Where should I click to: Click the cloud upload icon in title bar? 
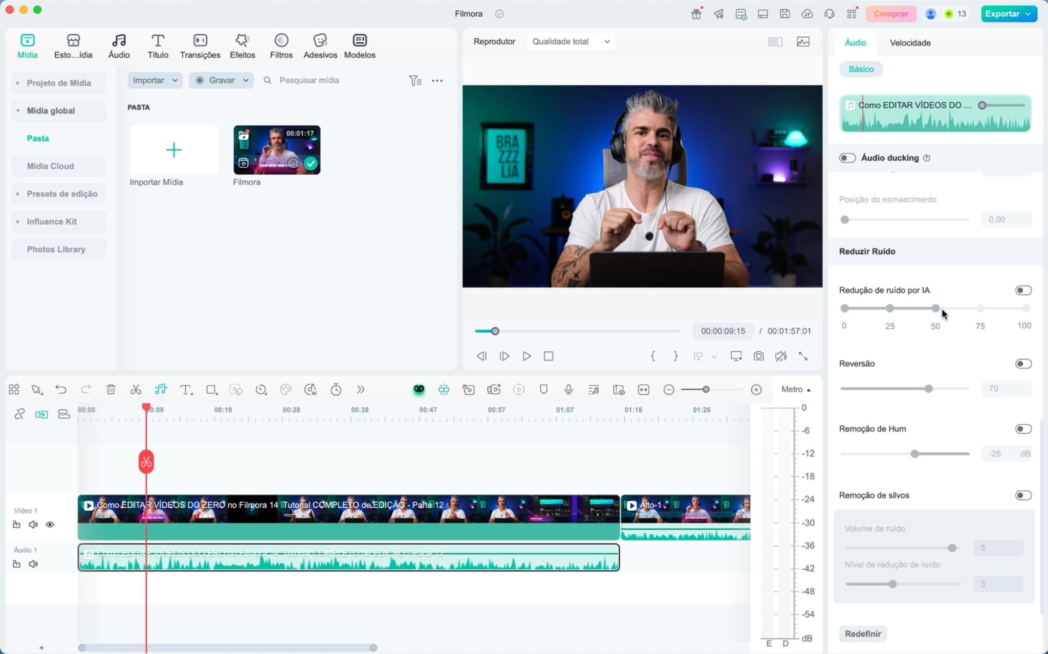click(807, 14)
